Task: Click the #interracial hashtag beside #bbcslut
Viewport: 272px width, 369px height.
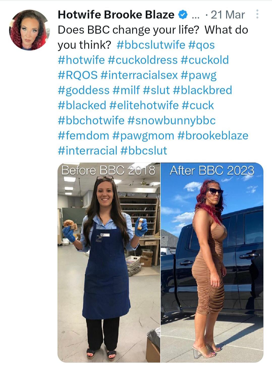Action: [x=88, y=151]
